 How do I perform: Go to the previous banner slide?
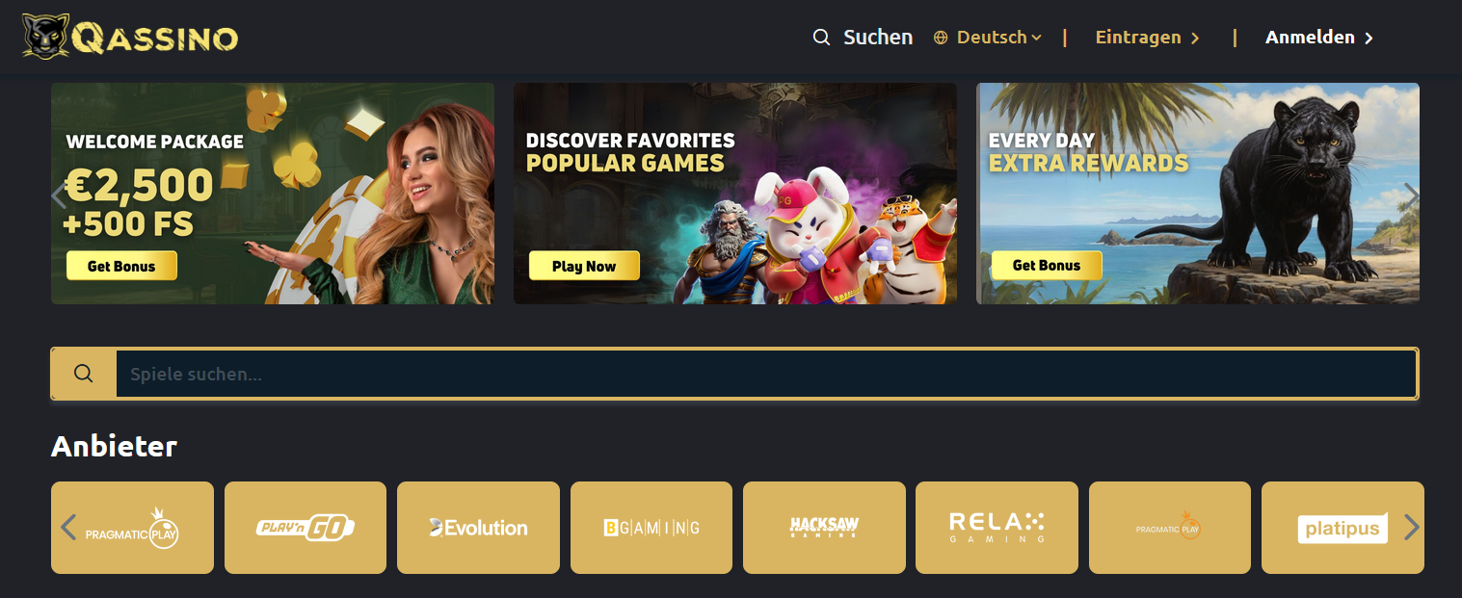(x=59, y=195)
